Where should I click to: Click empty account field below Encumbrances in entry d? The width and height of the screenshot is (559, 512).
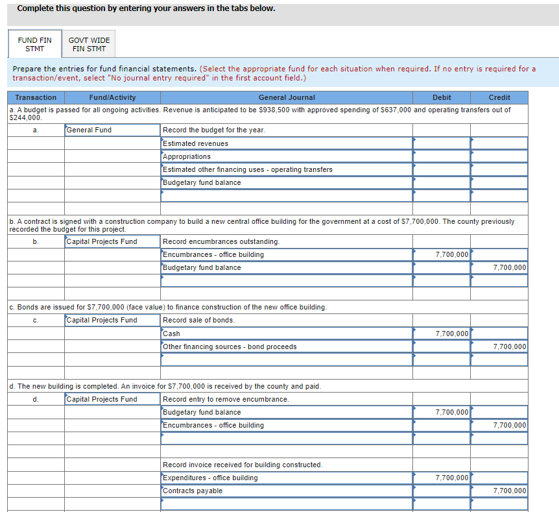pos(287,439)
